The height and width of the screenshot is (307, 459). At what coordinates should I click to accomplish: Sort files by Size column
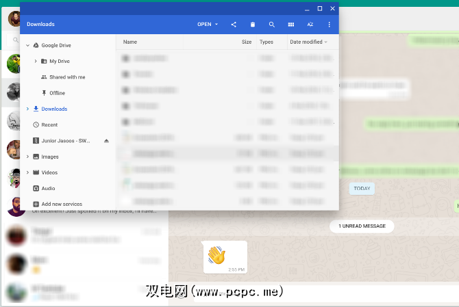click(x=247, y=42)
